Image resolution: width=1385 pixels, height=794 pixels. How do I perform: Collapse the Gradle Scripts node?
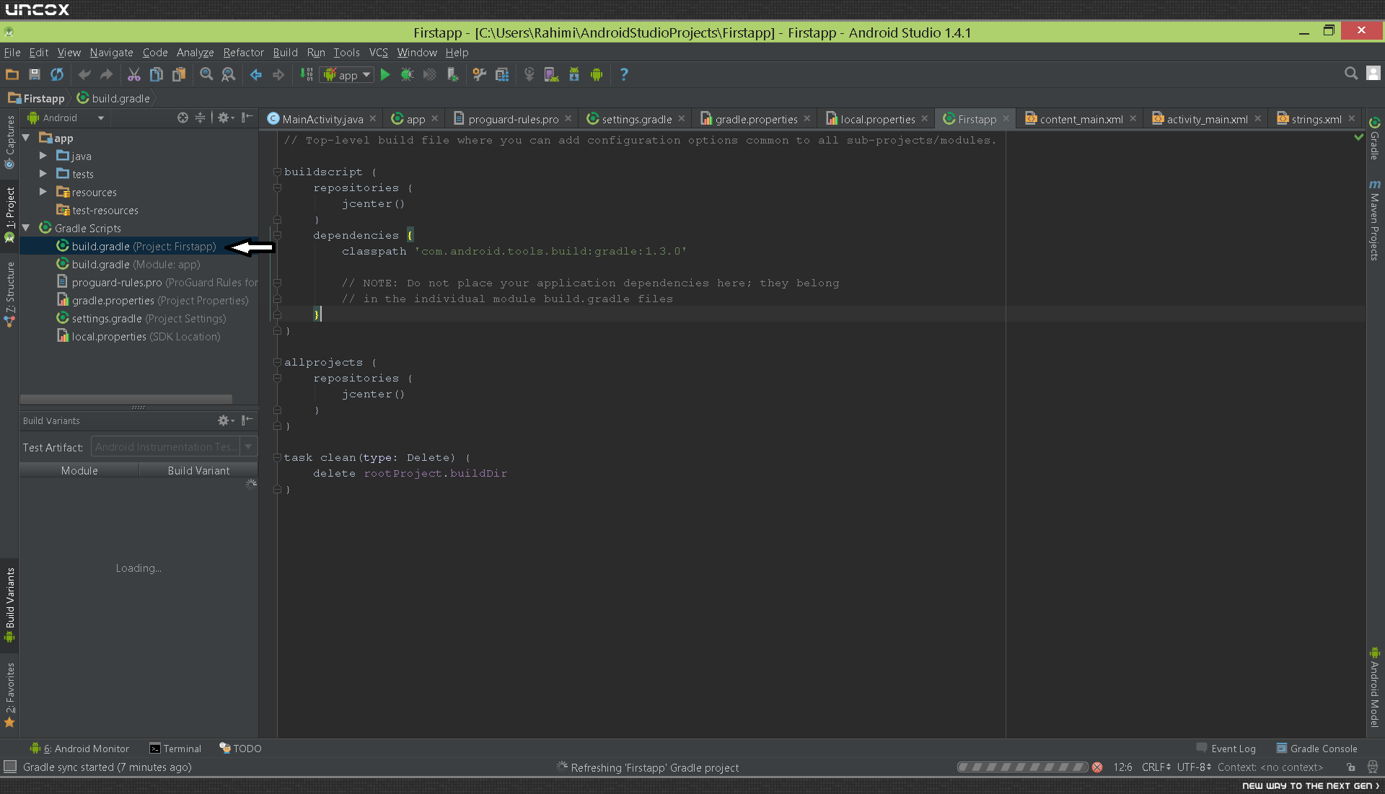pyautogui.click(x=26, y=228)
